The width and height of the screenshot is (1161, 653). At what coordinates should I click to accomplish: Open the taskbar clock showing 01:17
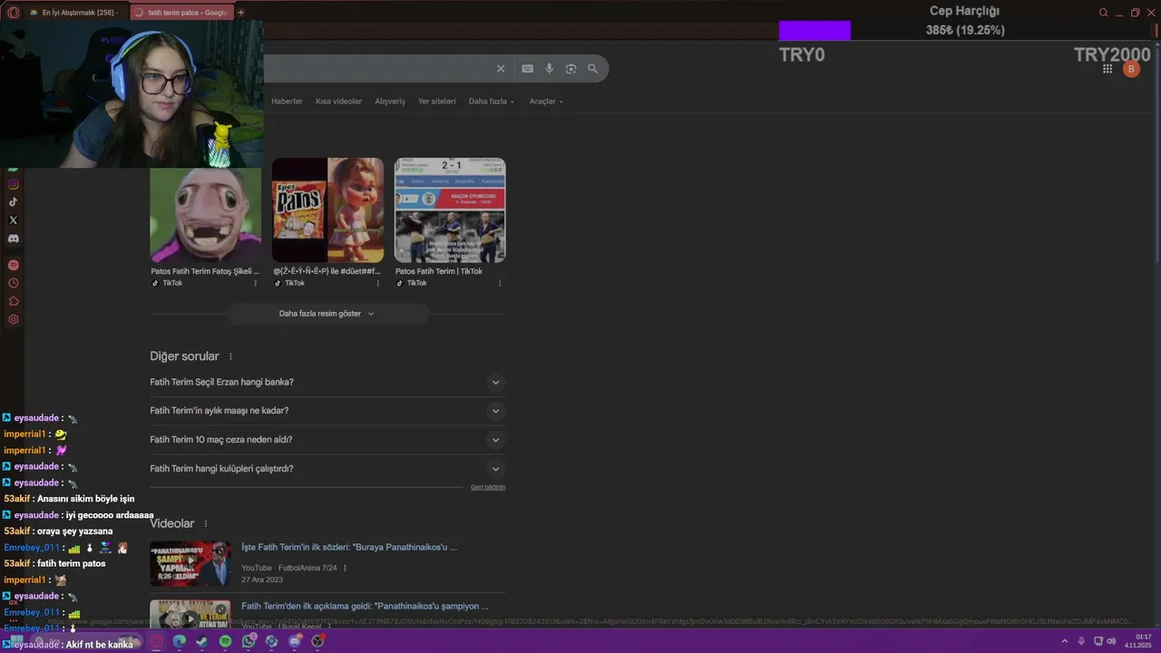point(1138,641)
